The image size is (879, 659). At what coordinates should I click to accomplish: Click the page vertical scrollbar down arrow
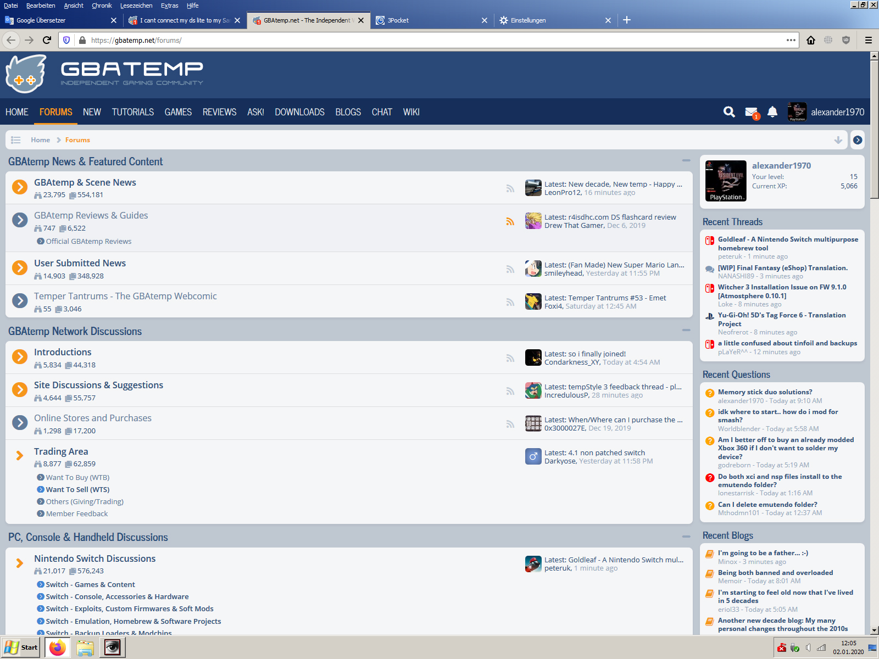875,630
